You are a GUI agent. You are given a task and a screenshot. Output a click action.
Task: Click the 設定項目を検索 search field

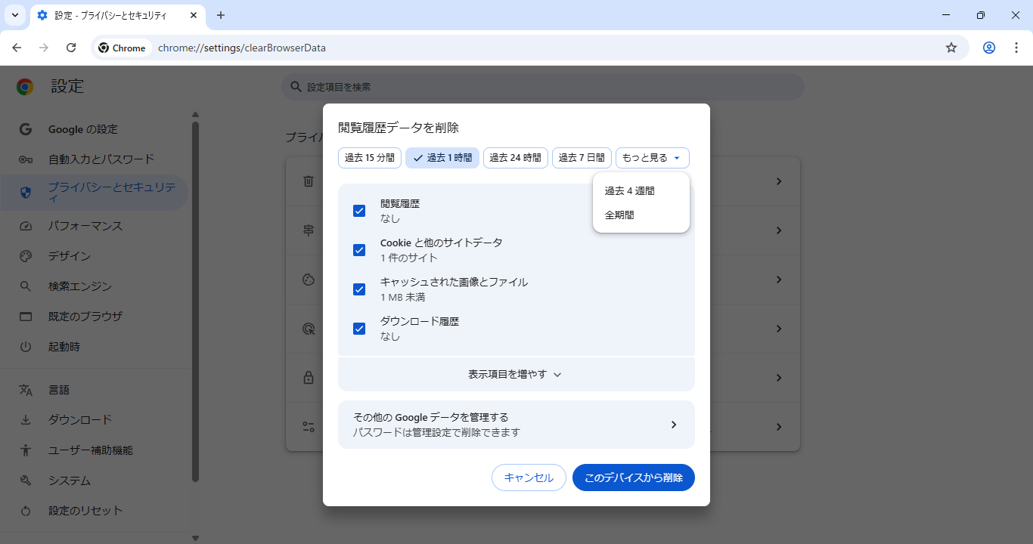click(x=542, y=88)
